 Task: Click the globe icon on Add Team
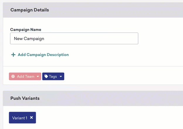pos(13,77)
